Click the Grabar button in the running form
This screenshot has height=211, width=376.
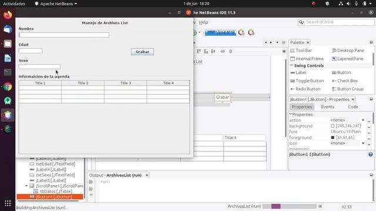(142, 52)
